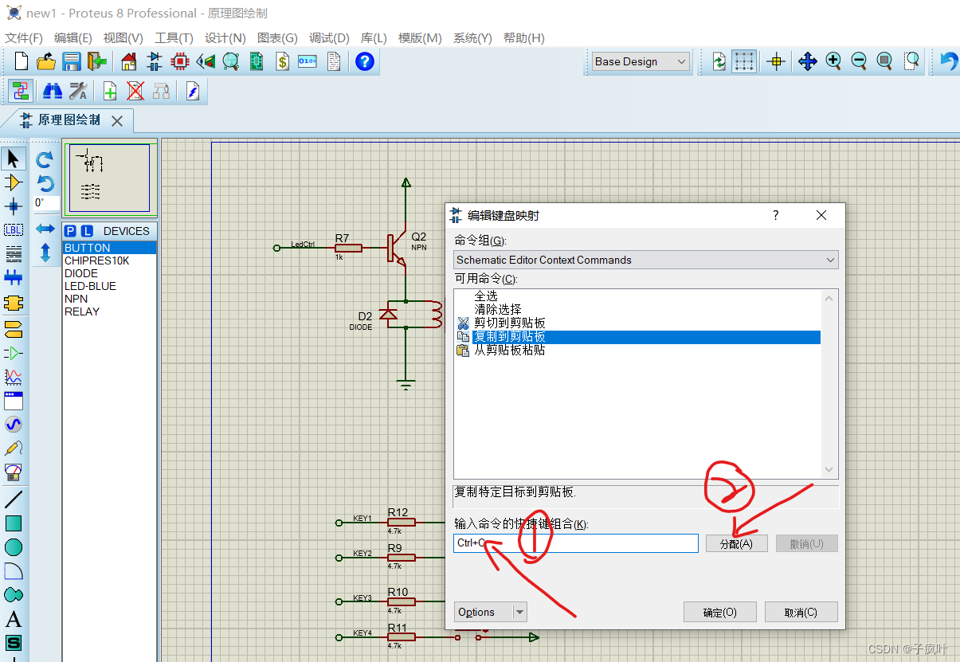Expand the 命令组 Schematic Editor Context Commands dropdown
Viewport: 960px width, 662px height.
point(646,260)
